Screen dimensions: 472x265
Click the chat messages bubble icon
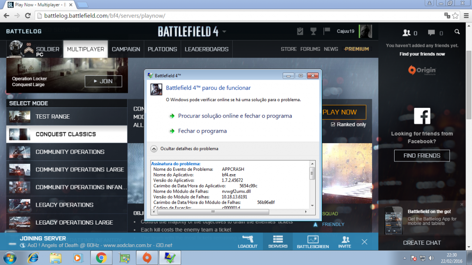coord(431,33)
